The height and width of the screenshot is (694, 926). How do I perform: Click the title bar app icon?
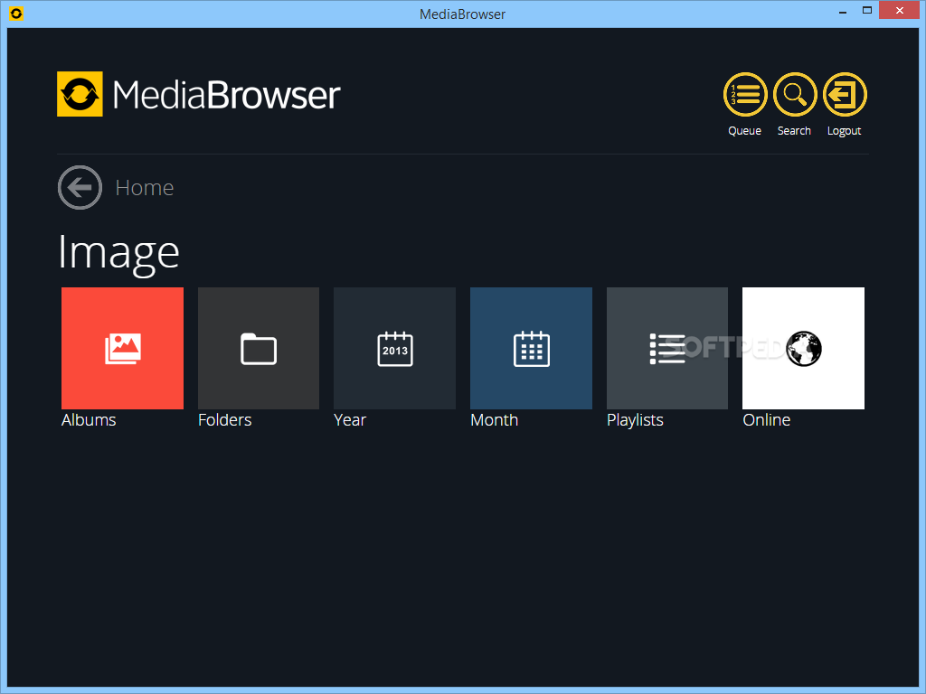point(16,13)
